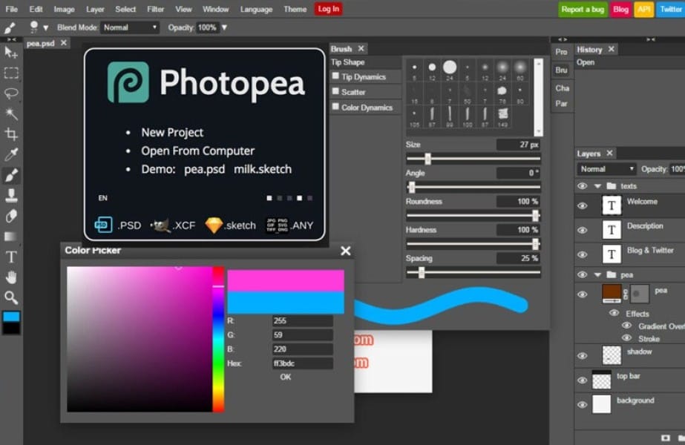
Task: Select the Brush tool in the toolbar
Action: (x=10, y=177)
